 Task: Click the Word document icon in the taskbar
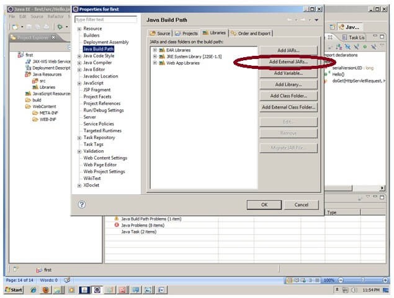(x=161, y=290)
